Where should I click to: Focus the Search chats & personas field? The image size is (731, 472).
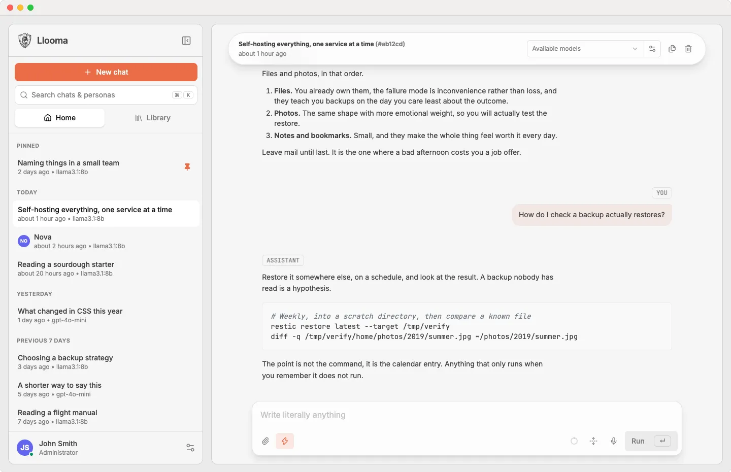click(106, 95)
